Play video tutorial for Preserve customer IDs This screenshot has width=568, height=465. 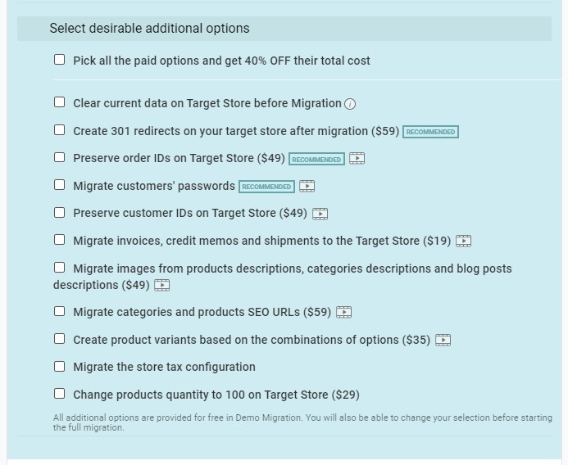click(x=320, y=214)
